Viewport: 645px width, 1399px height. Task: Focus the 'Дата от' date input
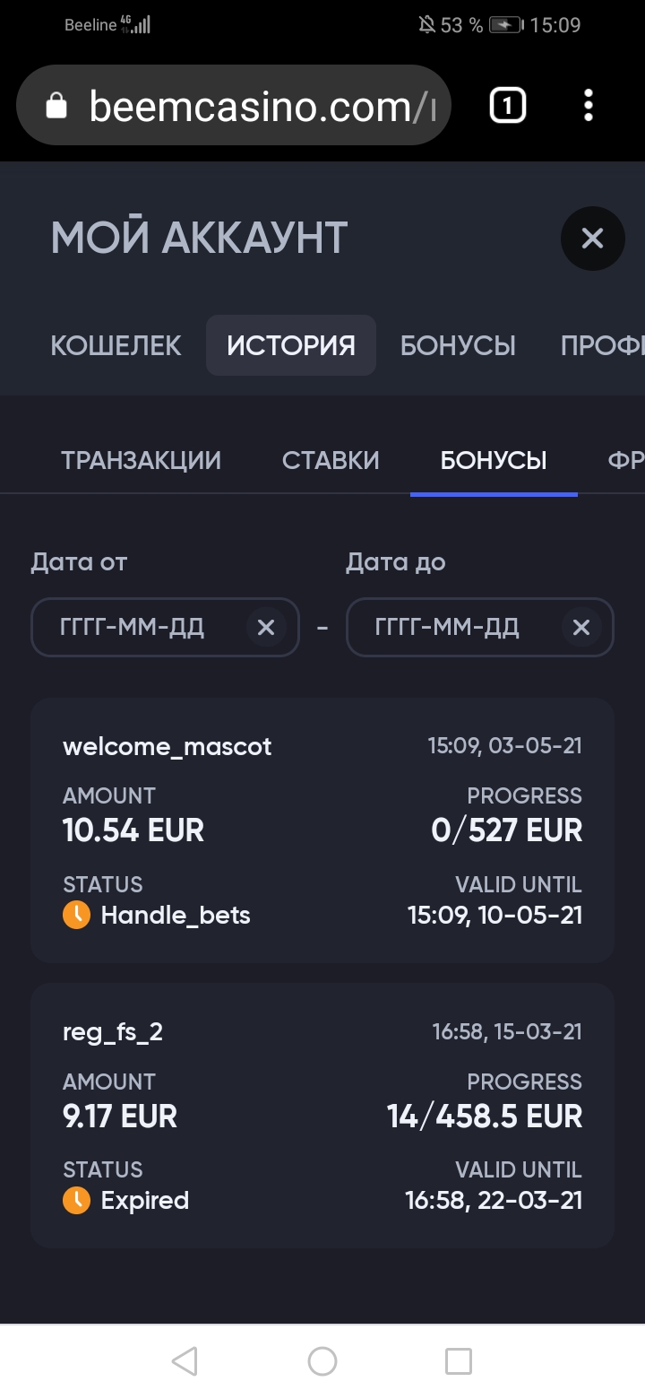pos(134,627)
